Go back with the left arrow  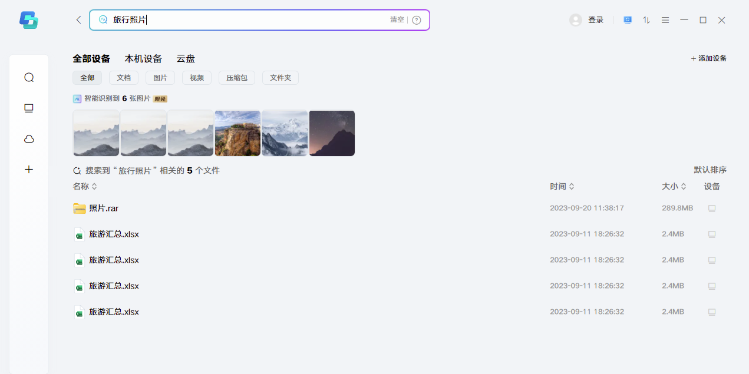(78, 20)
